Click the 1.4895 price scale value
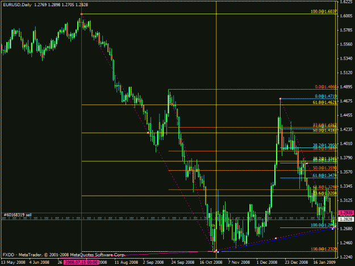Image resolution: width=355 pixels, height=266 pixels. click(x=346, y=87)
